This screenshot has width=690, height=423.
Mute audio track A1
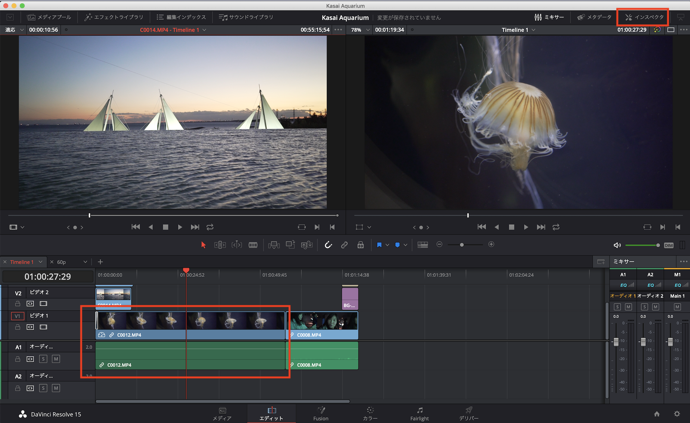(56, 359)
